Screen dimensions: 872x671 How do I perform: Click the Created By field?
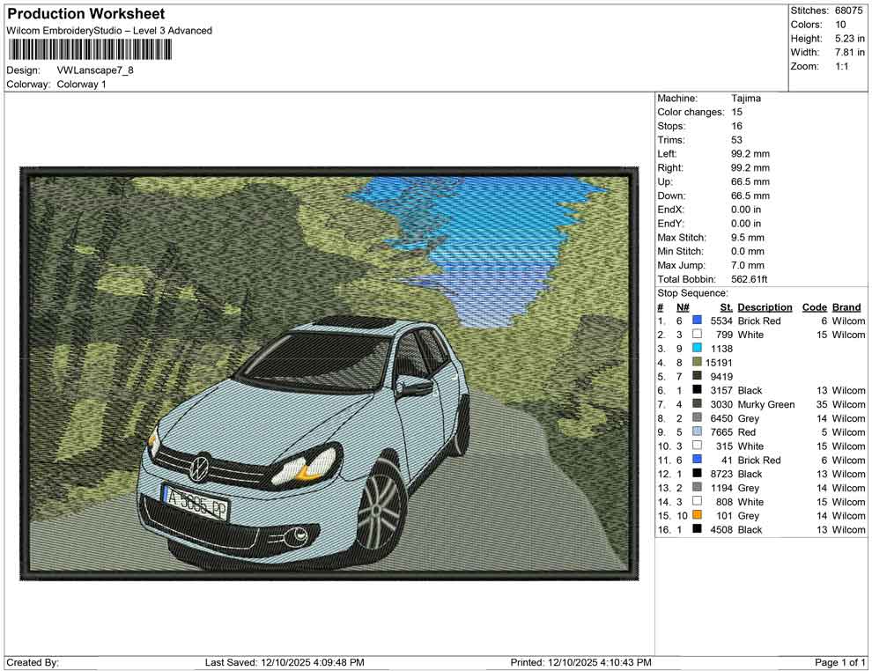(x=31, y=661)
